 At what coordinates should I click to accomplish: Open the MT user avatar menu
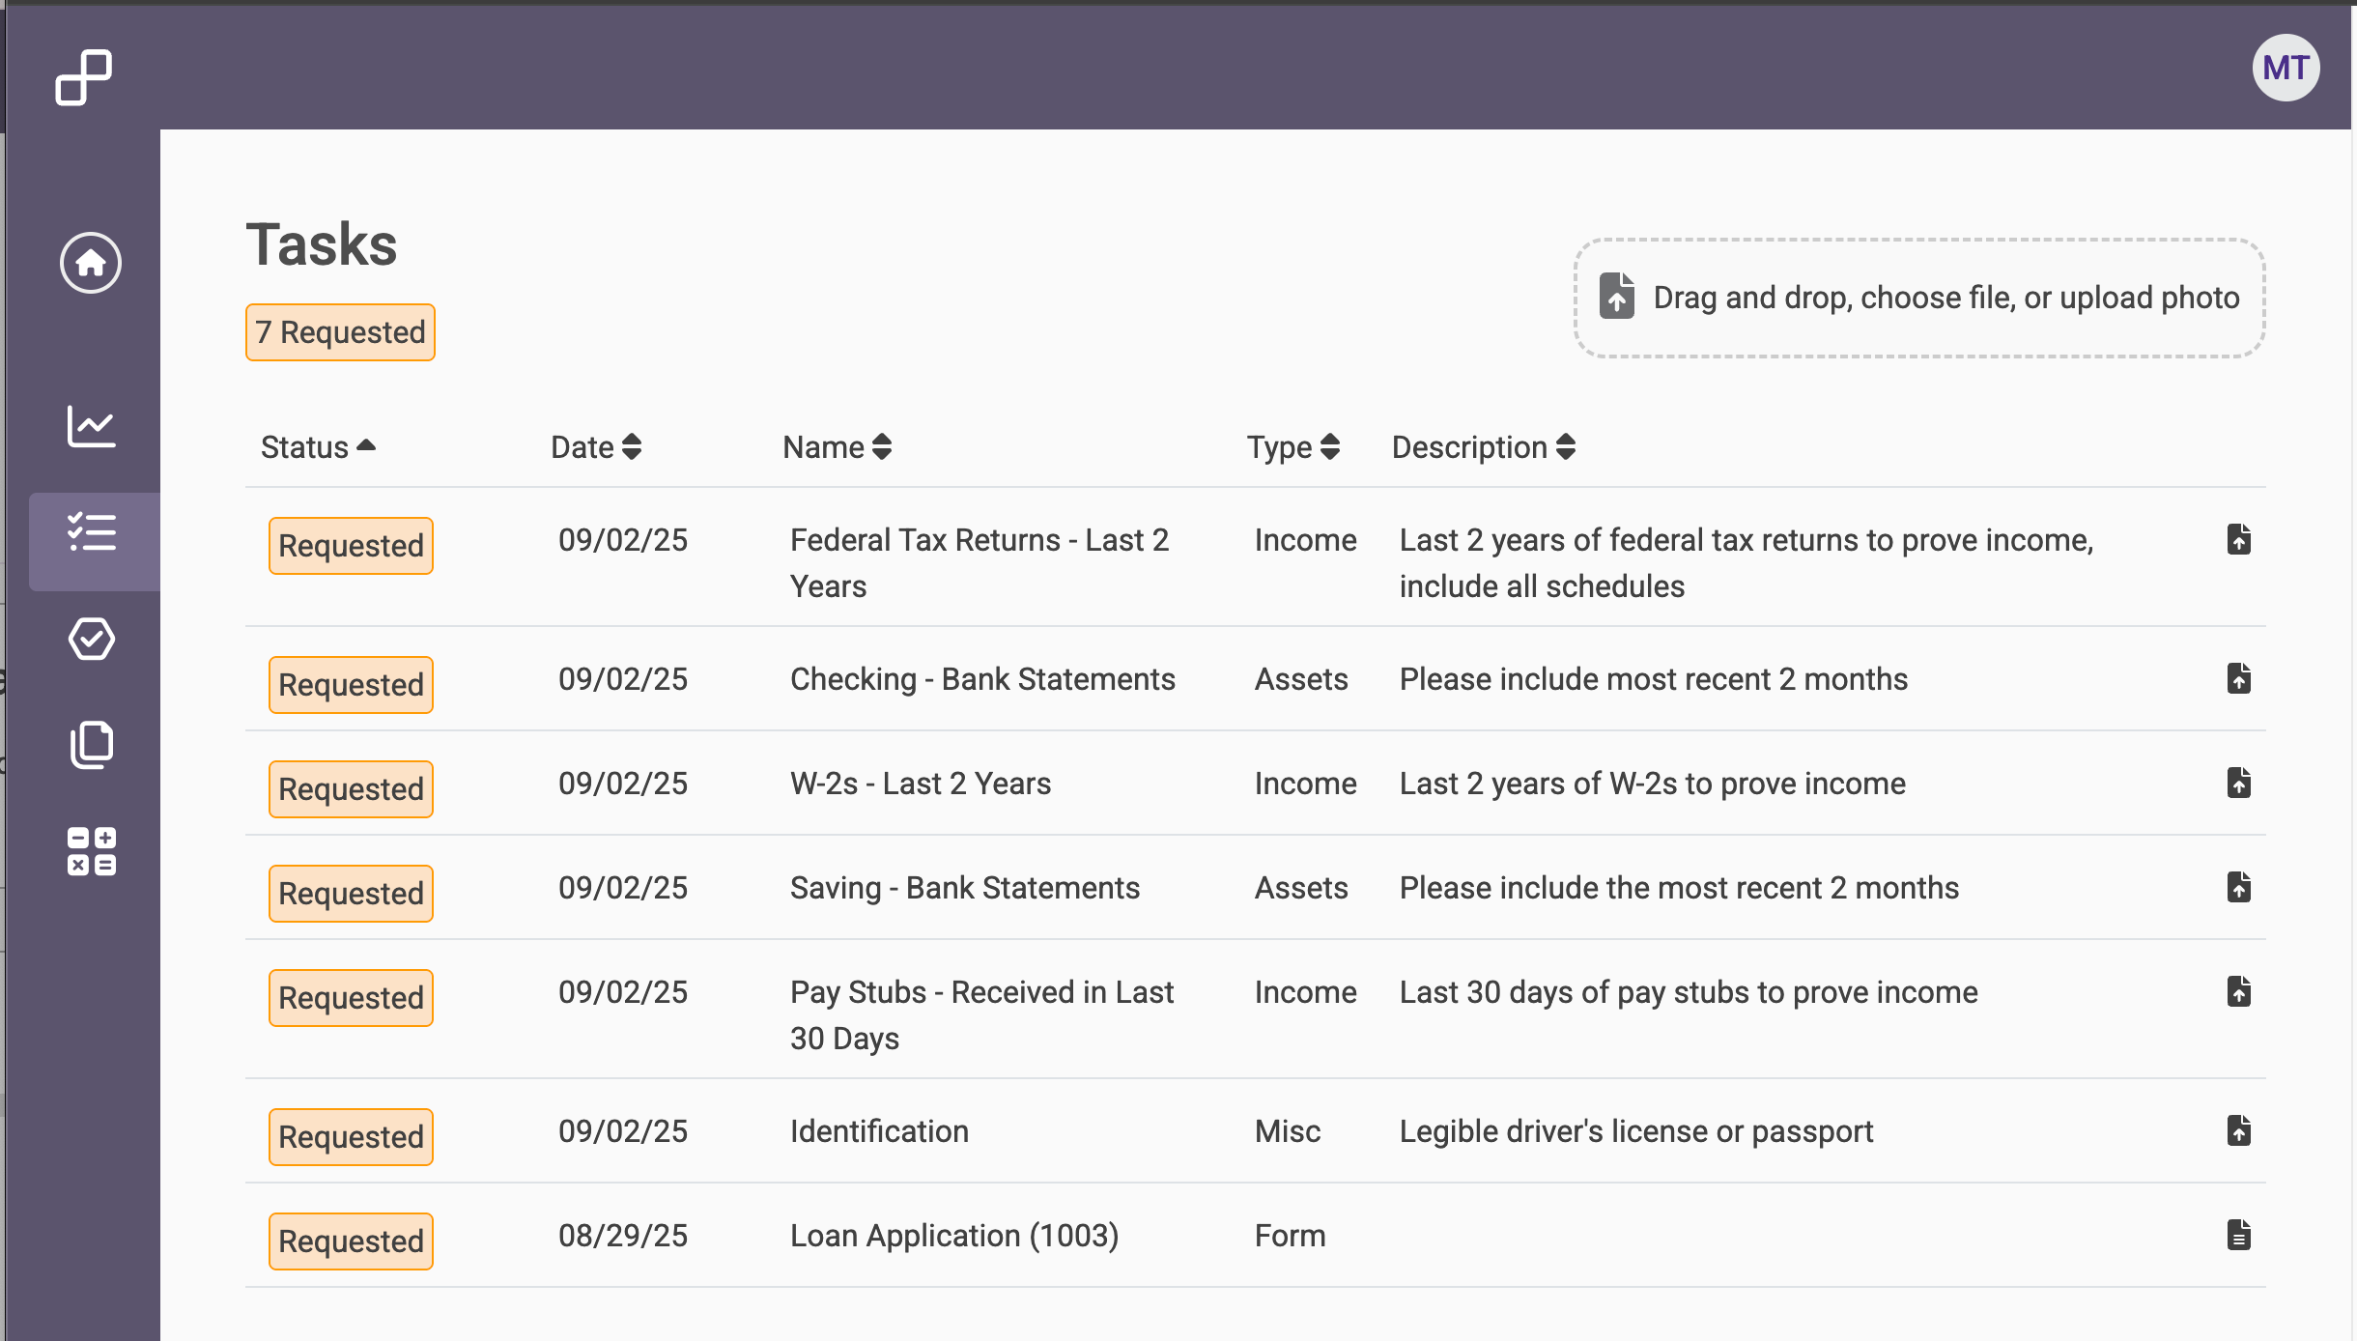click(2286, 68)
